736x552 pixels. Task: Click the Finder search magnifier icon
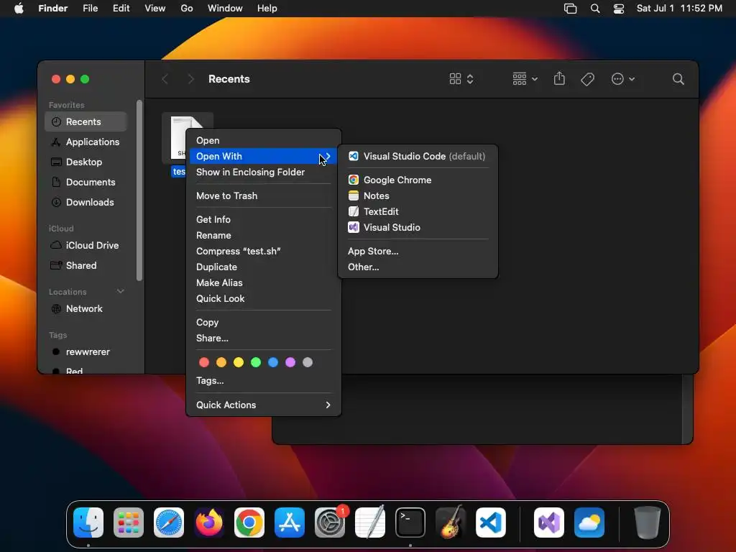tap(678, 79)
